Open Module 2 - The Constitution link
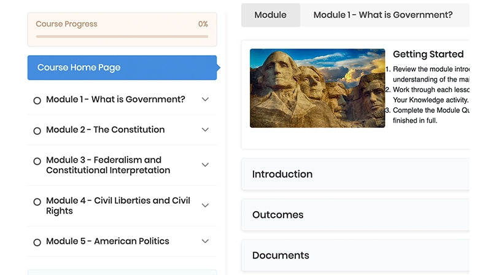 (106, 130)
